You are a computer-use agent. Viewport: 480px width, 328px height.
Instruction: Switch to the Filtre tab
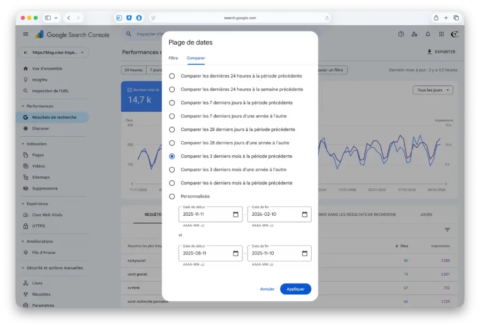click(x=173, y=58)
